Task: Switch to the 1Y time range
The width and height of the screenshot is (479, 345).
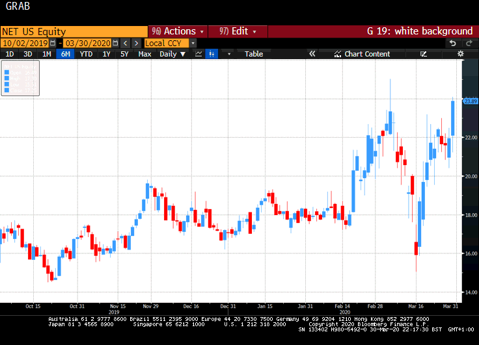Action: tap(106, 54)
